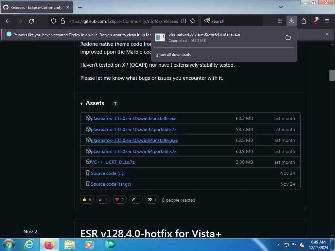The height and width of the screenshot is (251, 335).
Task: Click the Firefox taskbar button
Action: [x=49, y=244]
